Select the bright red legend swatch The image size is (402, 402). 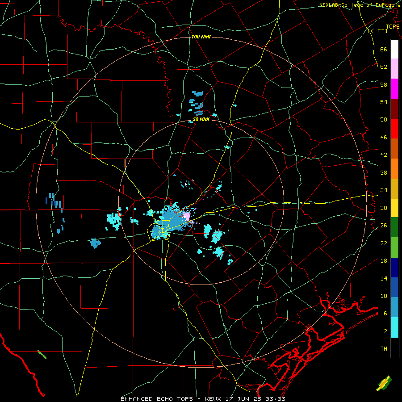pos(394,129)
